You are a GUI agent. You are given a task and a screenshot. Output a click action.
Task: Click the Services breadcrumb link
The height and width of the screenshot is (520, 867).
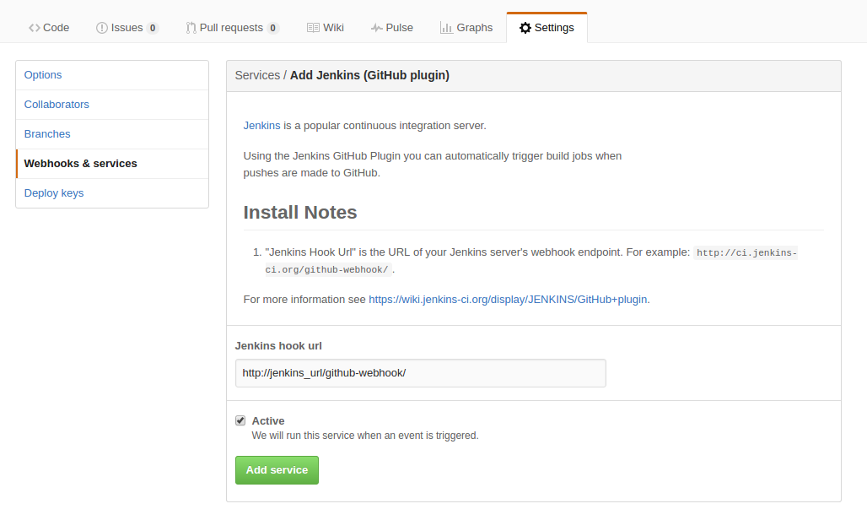pos(257,75)
